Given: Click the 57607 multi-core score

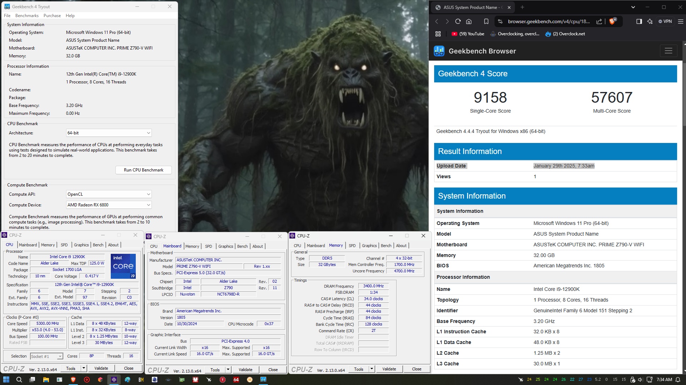Looking at the screenshot, I should [612, 97].
